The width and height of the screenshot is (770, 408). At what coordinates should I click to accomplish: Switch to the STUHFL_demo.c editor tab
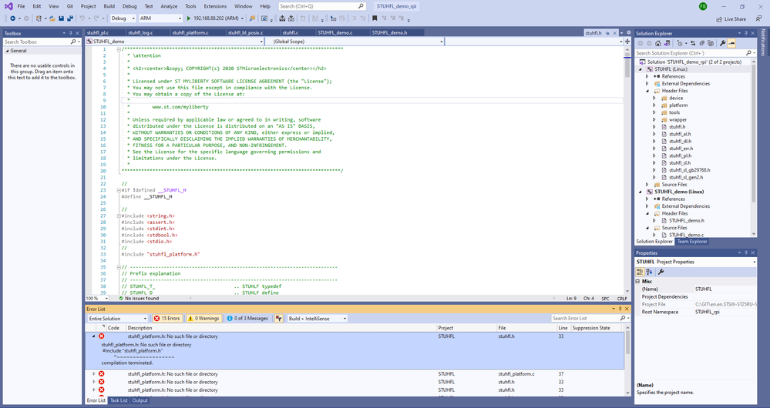pyautogui.click(x=335, y=33)
